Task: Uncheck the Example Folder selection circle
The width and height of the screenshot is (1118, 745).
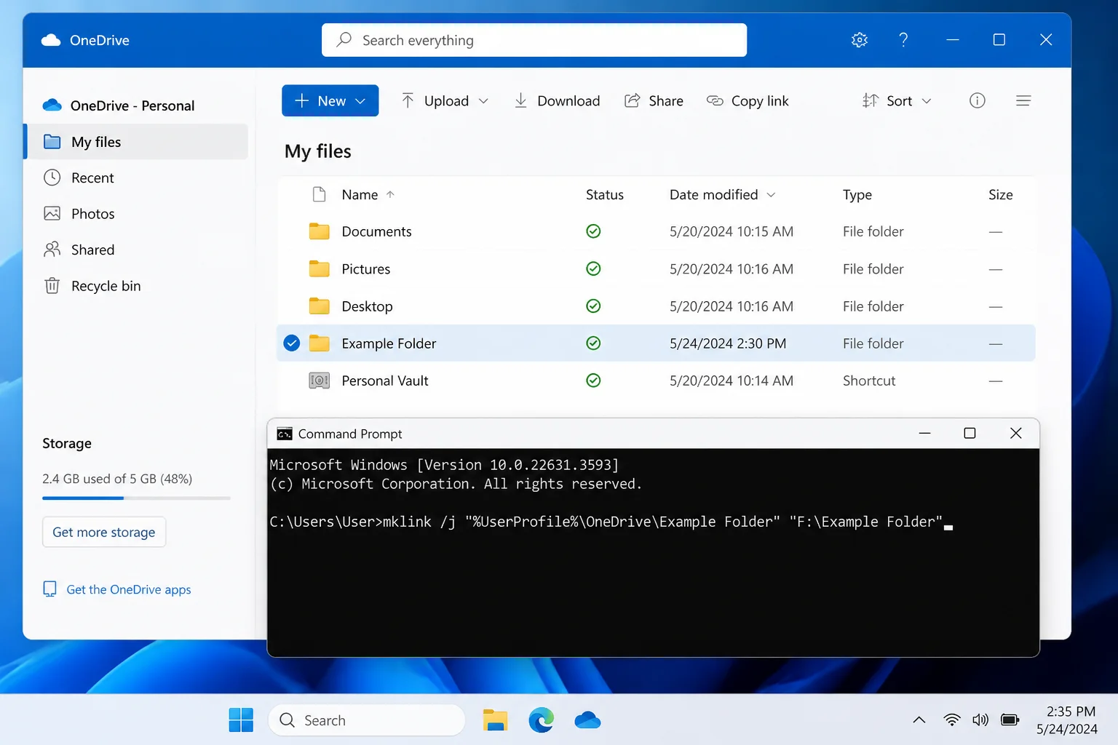Action: 292,343
